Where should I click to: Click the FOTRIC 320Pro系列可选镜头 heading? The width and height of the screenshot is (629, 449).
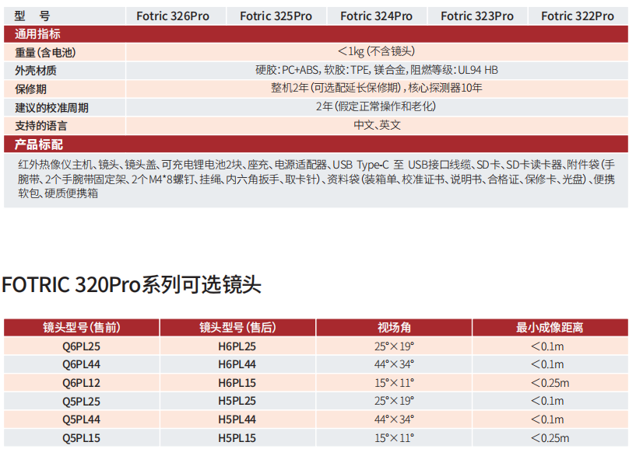pos(132,284)
